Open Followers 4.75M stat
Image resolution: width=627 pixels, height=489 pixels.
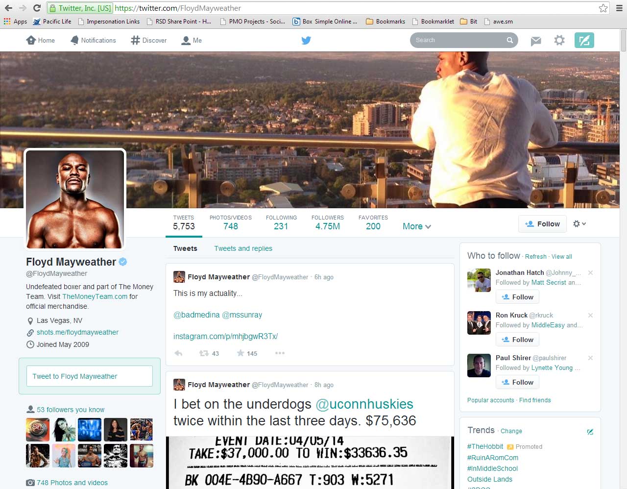[x=328, y=222]
